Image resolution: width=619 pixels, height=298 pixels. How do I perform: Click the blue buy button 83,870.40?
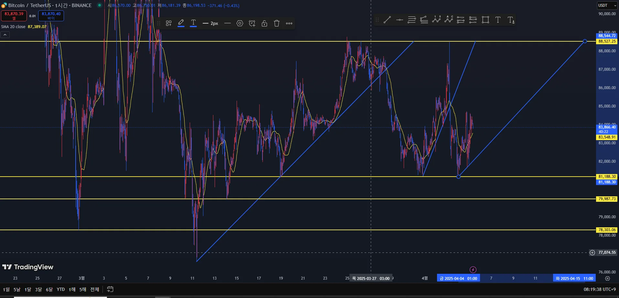pyautogui.click(x=51, y=15)
